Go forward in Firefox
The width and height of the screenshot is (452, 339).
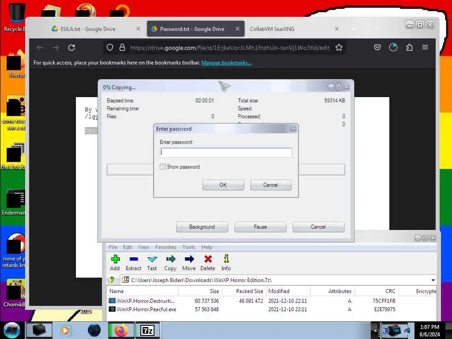point(56,48)
